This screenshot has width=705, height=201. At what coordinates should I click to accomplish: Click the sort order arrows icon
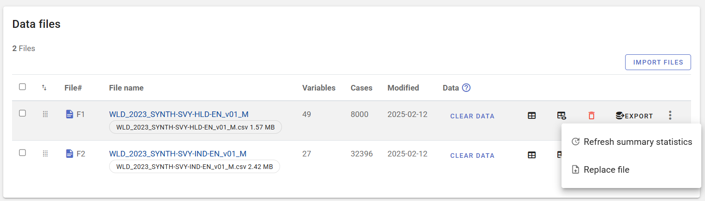click(x=44, y=88)
